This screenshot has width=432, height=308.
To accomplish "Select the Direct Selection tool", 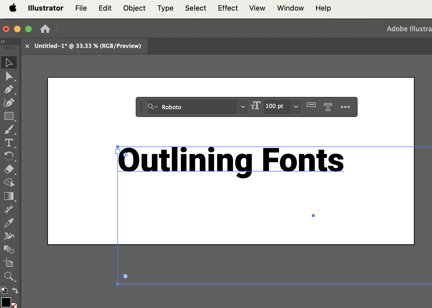I will (9, 76).
